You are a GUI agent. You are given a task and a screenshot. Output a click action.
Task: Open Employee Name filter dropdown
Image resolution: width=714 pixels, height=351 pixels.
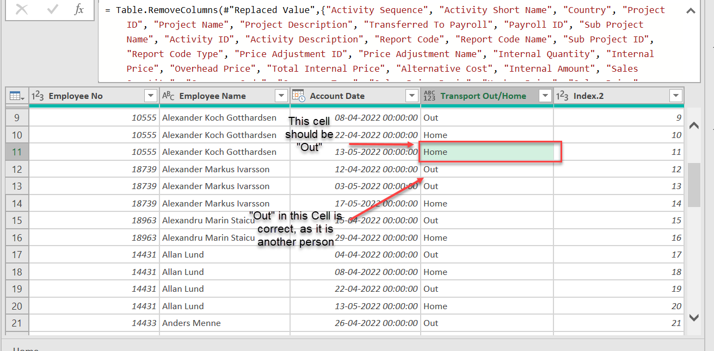coord(281,96)
